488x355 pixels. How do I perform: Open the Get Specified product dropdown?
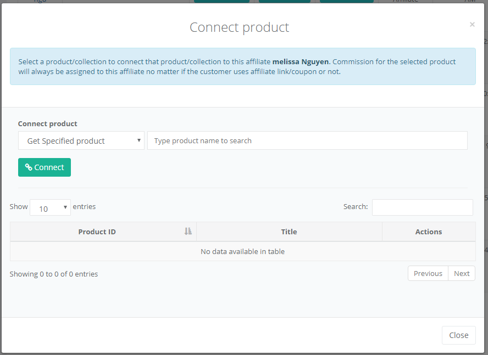[x=81, y=141]
